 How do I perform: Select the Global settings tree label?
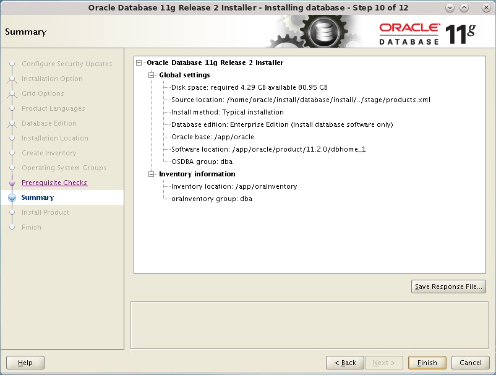(x=184, y=75)
